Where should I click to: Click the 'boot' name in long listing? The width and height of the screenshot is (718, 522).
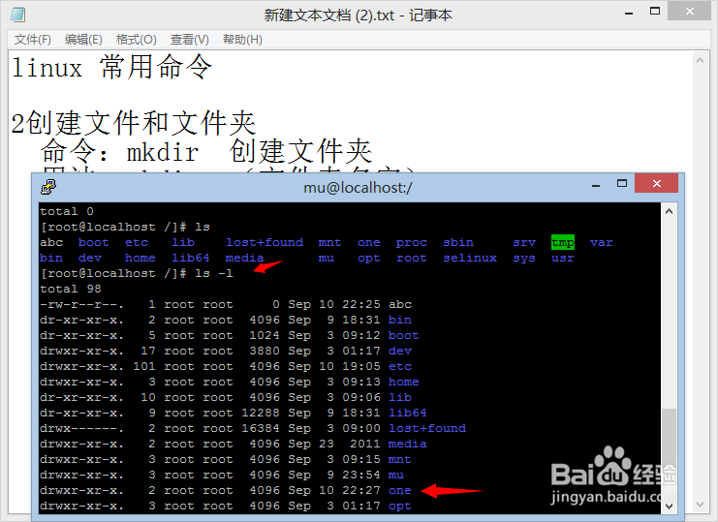click(x=403, y=336)
